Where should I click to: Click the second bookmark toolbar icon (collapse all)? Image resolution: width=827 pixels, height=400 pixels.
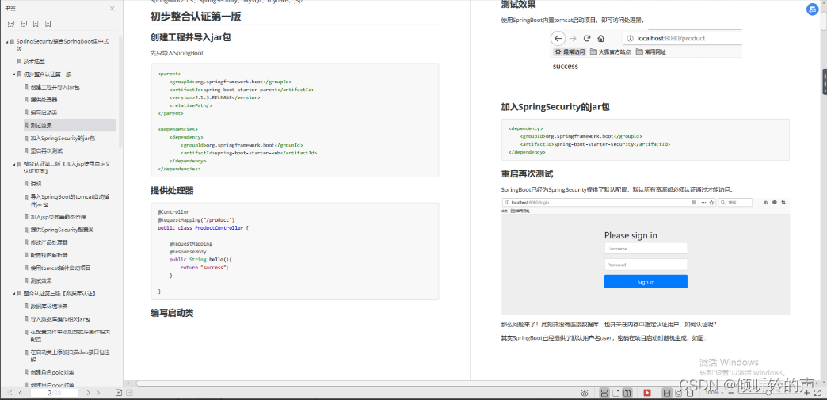coord(23,24)
